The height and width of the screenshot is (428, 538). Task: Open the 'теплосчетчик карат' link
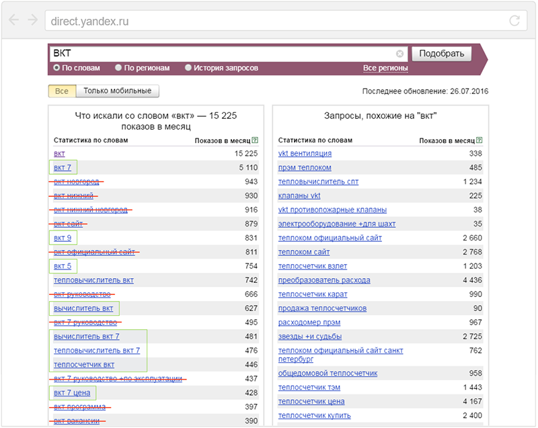[313, 294]
